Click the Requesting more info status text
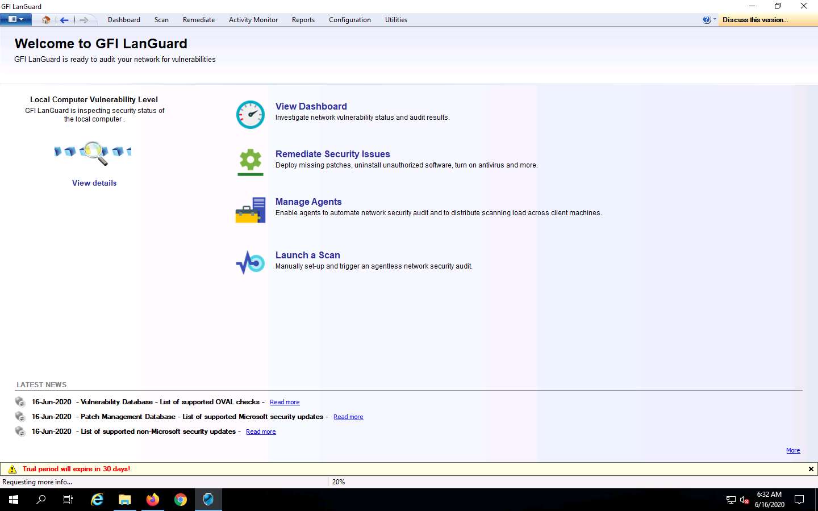This screenshot has height=511, width=818. tap(37, 482)
